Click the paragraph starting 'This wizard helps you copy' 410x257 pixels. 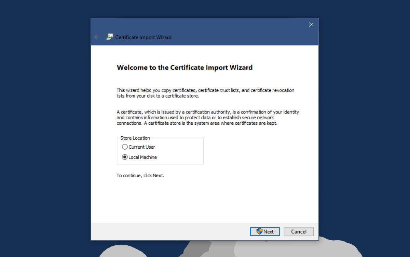point(205,93)
